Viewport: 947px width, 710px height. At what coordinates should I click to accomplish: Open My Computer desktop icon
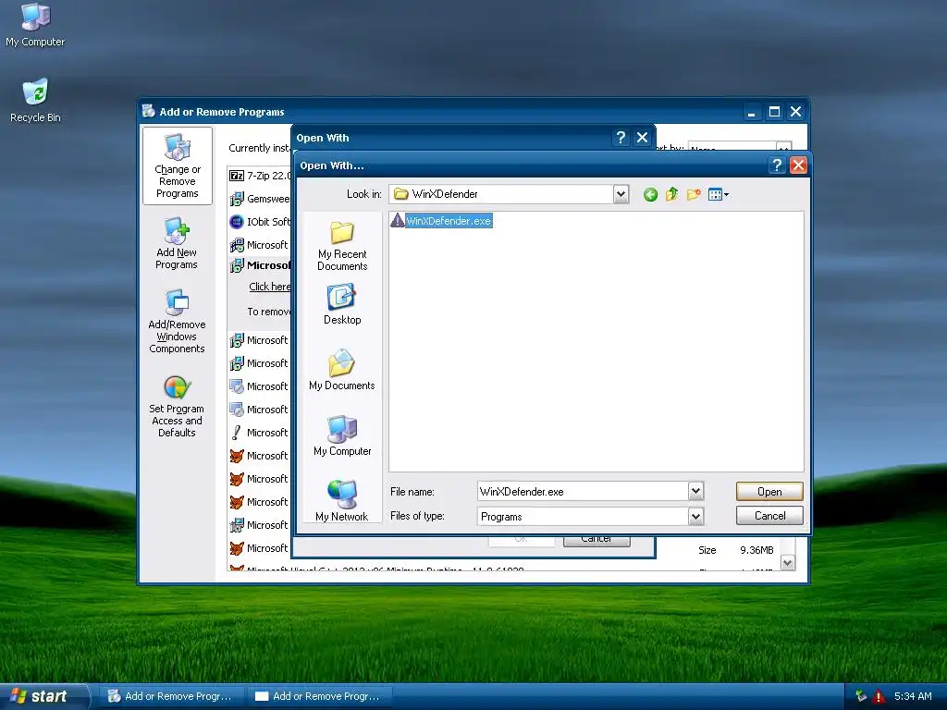[35, 25]
